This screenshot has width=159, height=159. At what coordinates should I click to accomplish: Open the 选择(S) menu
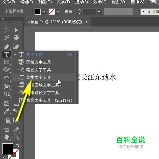coord(82,2)
